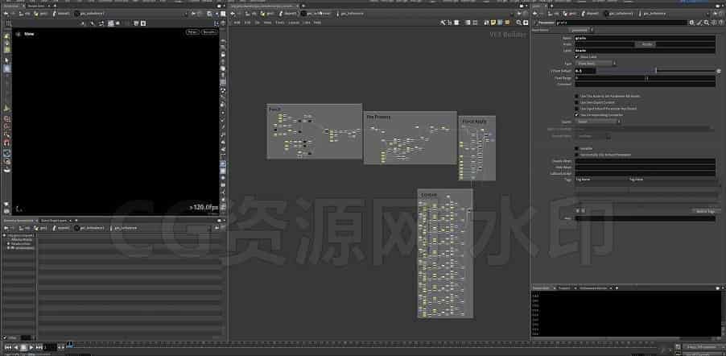Click the Name input field

click(x=645, y=38)
